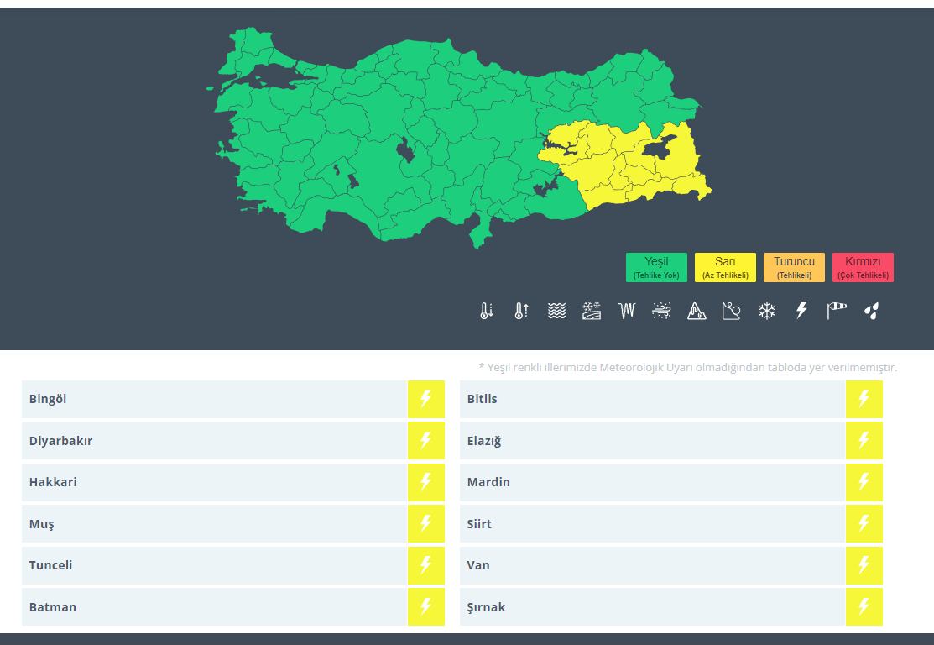Viewport: 934px width, 645px height.
Task: Click the temperature decrease thermometer icon
Action: point(487,312)
